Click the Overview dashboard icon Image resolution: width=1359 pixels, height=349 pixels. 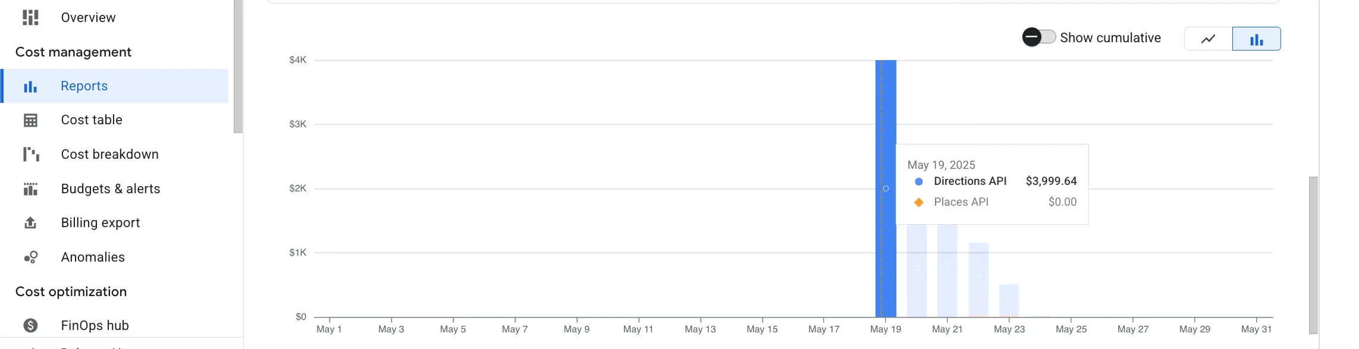pyautogui.click(x=30, y=18)
